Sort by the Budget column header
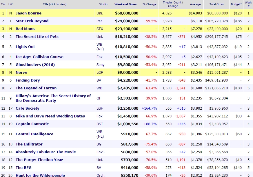 pos(236,4)
